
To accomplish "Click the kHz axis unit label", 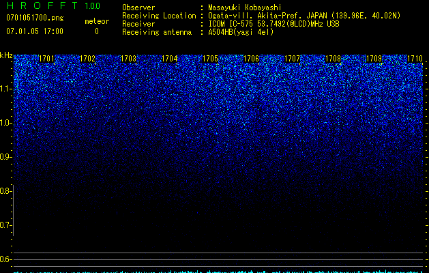I will click(6, 55).
